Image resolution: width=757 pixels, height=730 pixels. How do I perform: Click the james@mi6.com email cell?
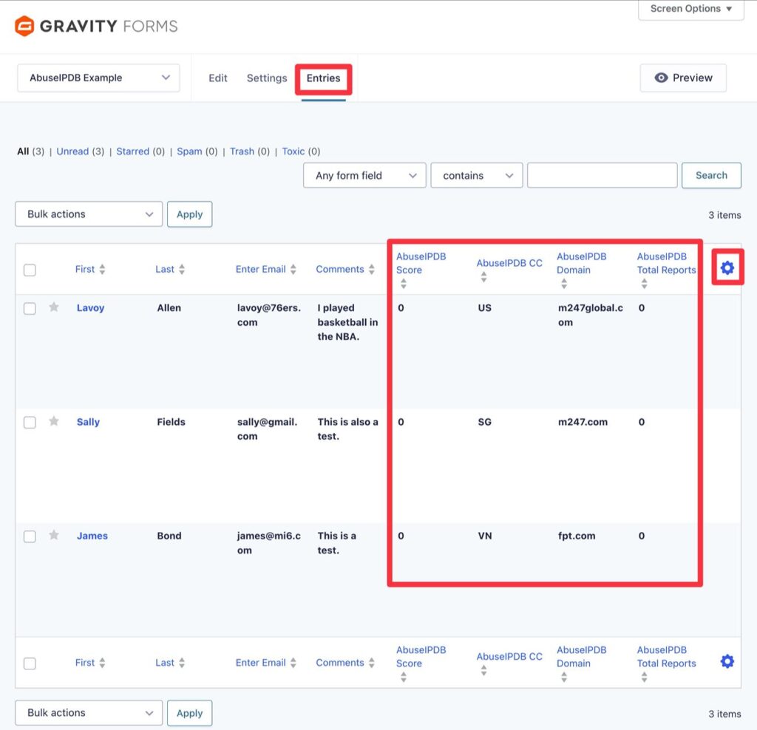pos(269,543)
